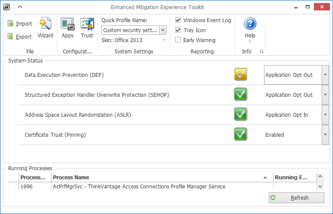Click the Export icon in File group

[x=11, y=37]
